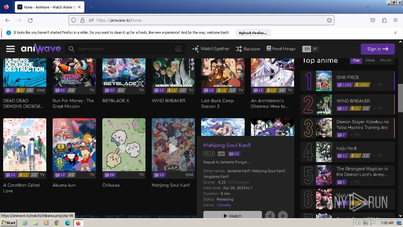Image resolution: width=403 pixels, height=227 pixels.
Task: Open Save to Pocket
Action: 373,20
